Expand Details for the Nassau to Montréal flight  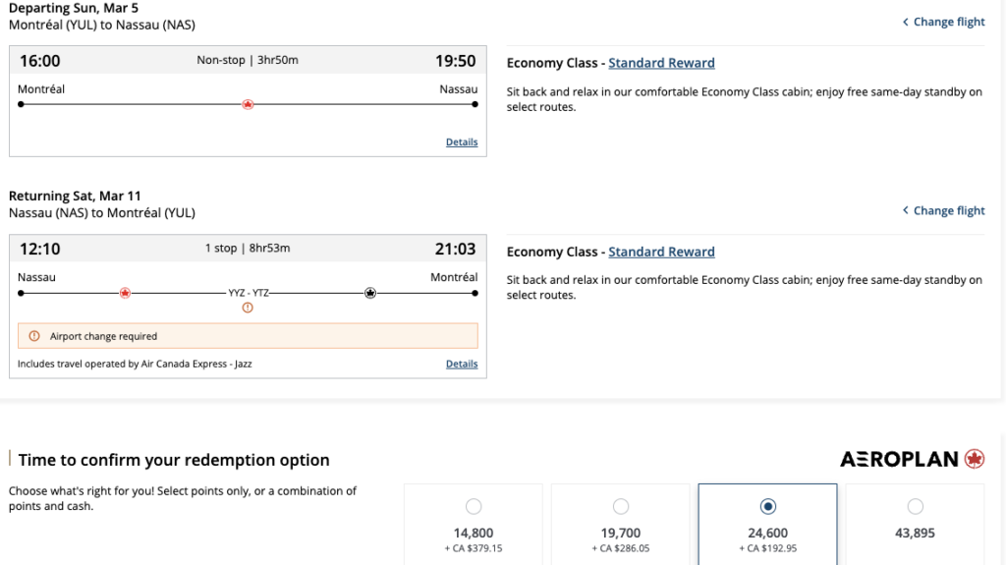coord(462,364)
